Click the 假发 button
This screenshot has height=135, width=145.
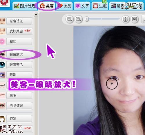[x=19, y=119]
